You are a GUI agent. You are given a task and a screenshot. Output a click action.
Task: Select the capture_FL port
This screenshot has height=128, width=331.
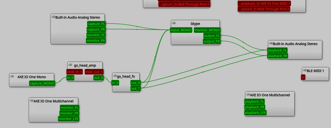[x=96, y=24]
